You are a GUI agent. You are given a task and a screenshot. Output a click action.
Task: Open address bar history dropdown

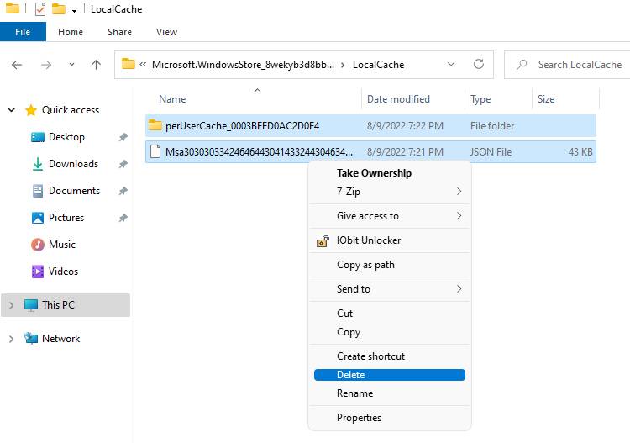click(x=451, y=65)
